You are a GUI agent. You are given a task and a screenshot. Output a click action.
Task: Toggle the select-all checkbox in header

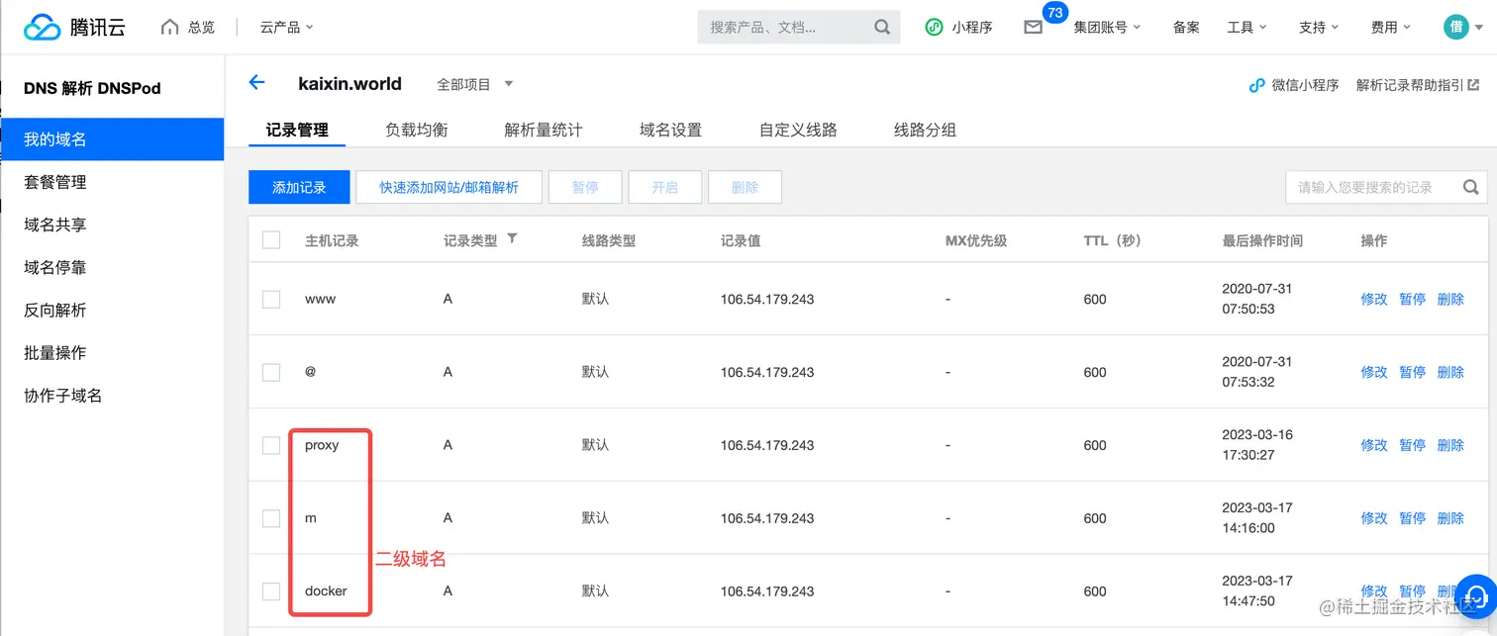pyautogui.click(x=271, y=240)
